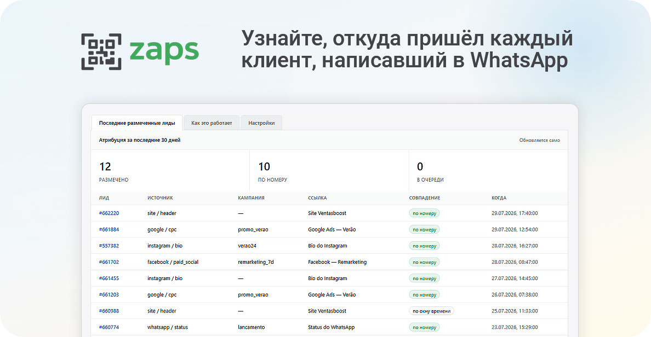Click the facebook / paid_social source cell

point(173,262)
